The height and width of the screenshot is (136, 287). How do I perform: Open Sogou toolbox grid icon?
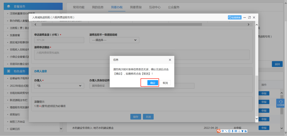tap(246, 131)
